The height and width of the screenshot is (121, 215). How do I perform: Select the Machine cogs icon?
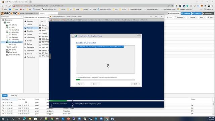tap(40, 36)
